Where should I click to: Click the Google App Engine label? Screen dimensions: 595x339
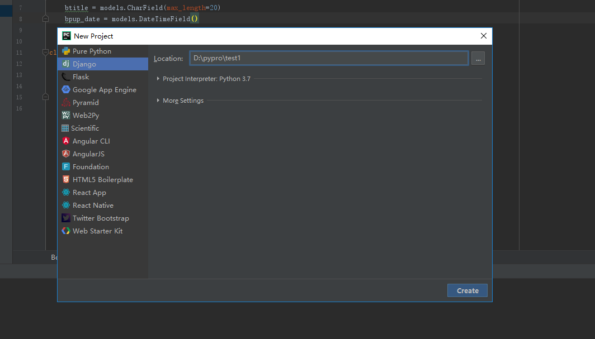[105, 90]
